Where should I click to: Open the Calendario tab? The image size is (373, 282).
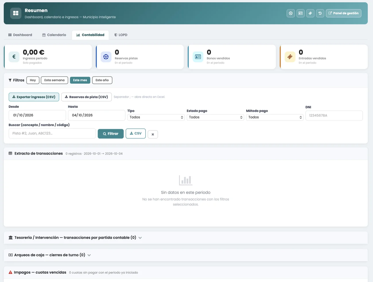point(54,35)
